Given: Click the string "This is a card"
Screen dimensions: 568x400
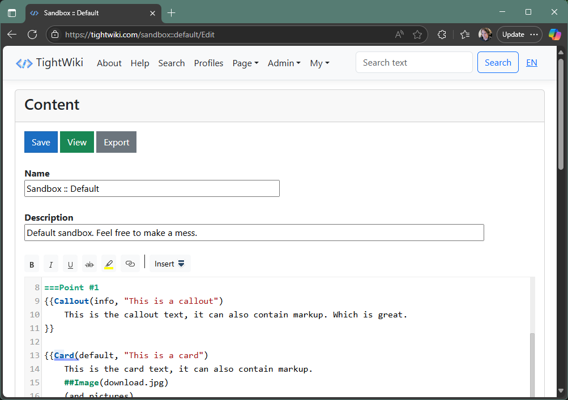Looking at the screenshot, I should pyautogui.click(x=164, y=355).
